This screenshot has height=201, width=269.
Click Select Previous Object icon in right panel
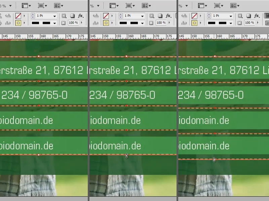(184, 16)
